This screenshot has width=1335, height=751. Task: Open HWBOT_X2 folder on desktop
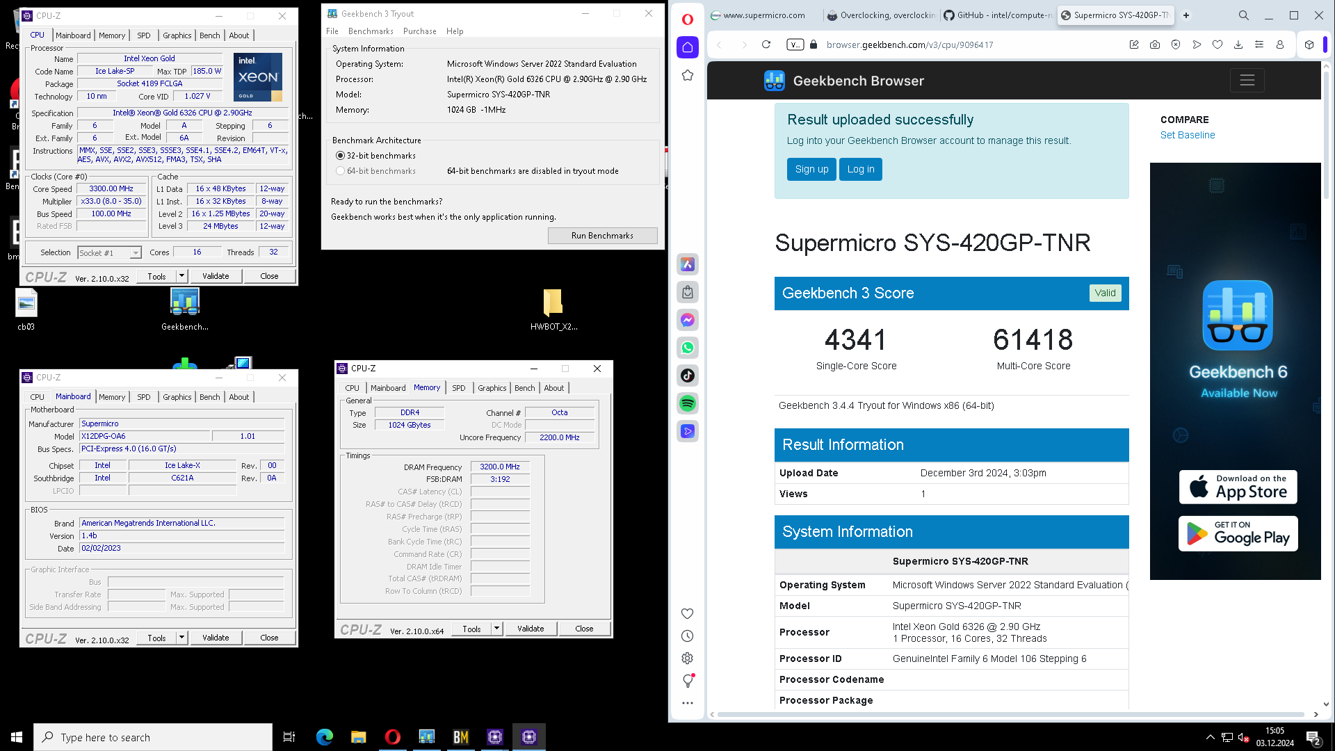click(553, 309)
